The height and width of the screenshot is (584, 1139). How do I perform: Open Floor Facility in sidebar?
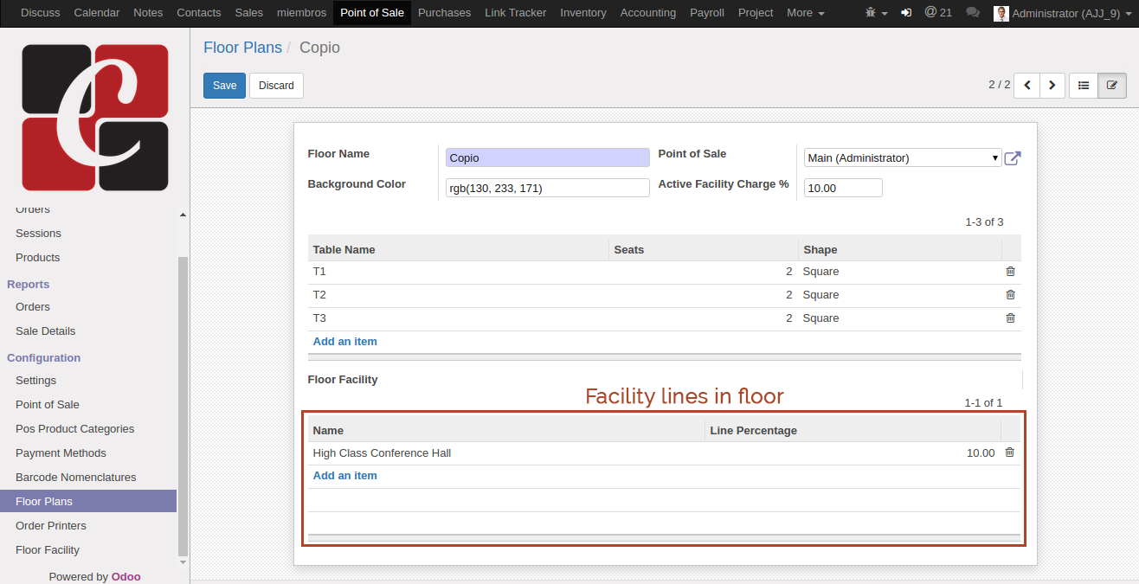coord(48,550)
